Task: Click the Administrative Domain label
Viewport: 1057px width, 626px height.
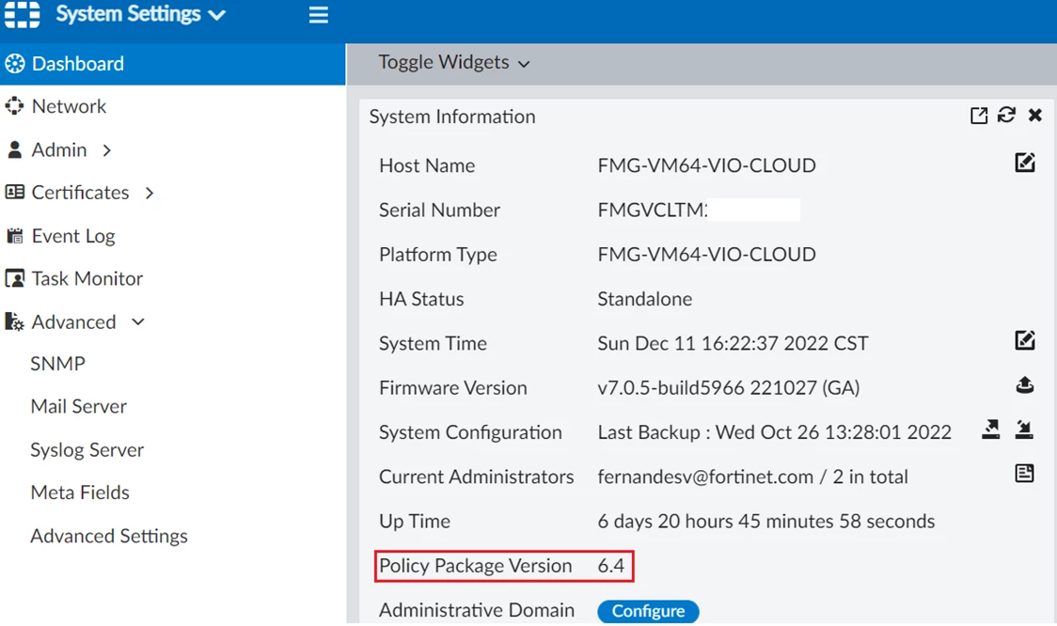Action: point(477,611)
